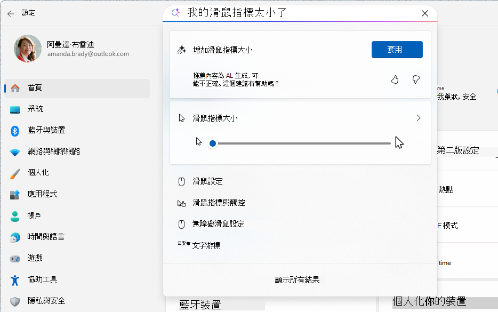
Task: Click the Bluetooth icon
Action: click(15, 131)
